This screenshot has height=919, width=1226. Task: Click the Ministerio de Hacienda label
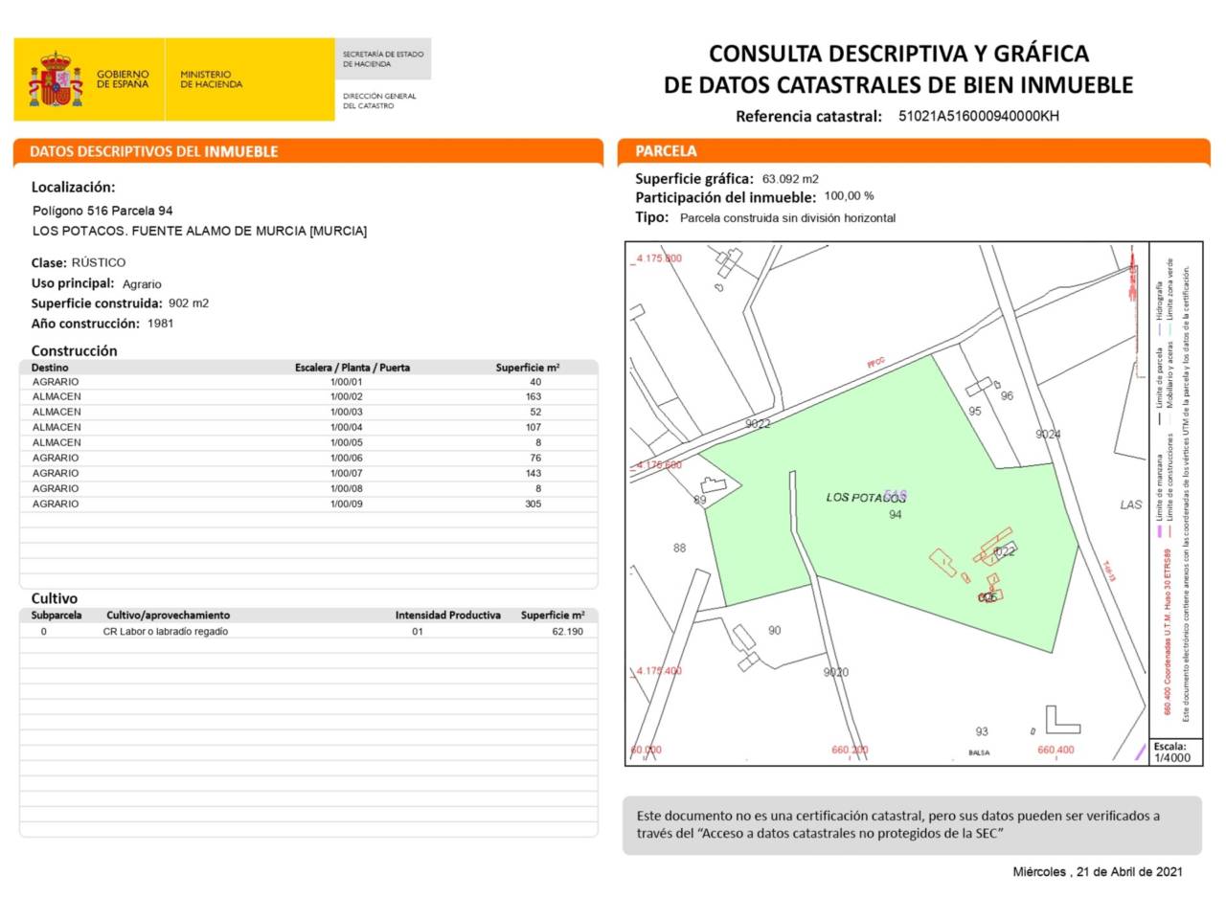coord(211,79)
